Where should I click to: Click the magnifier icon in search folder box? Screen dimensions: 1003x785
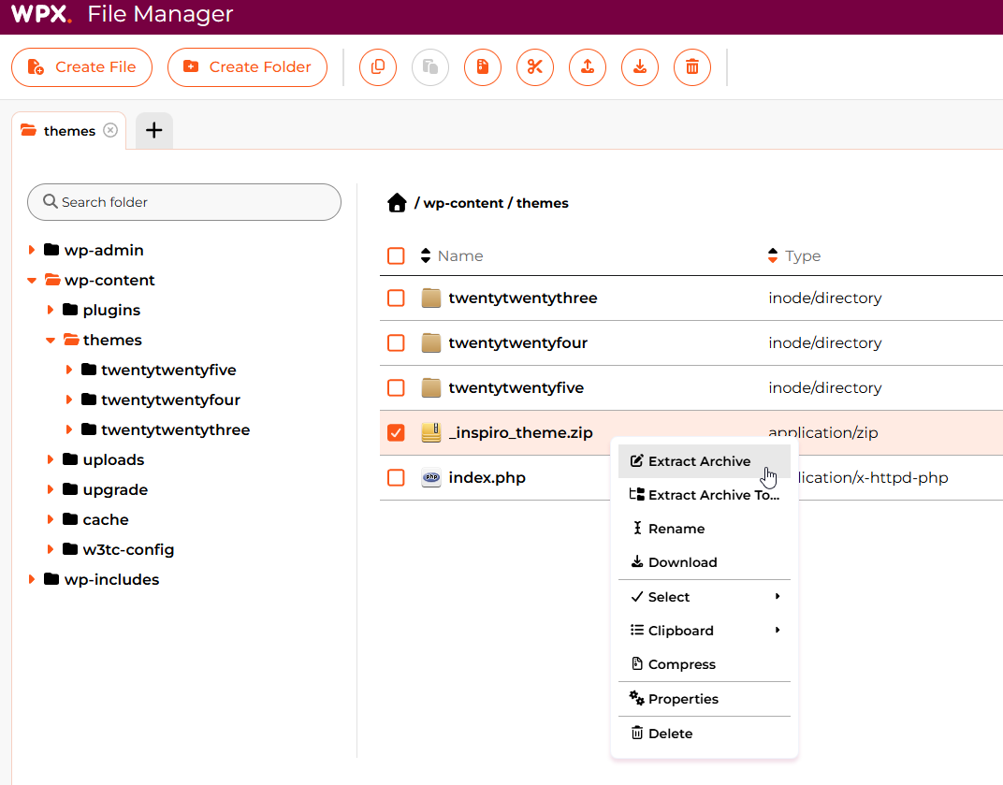50,201
